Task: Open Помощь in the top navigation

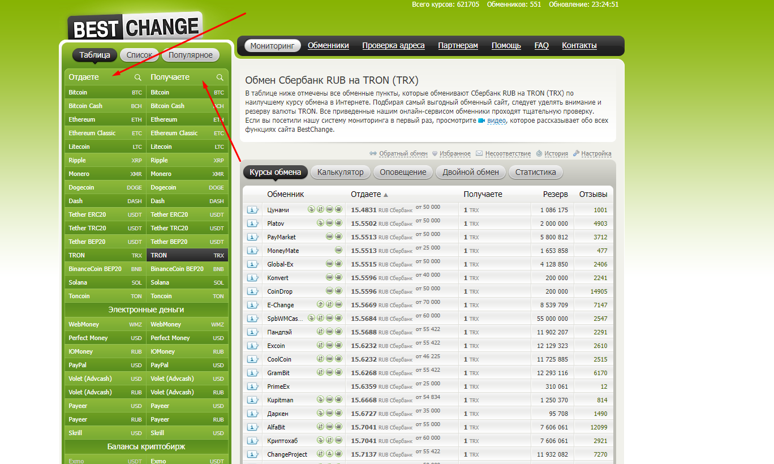Action: [x=506, y=46]
